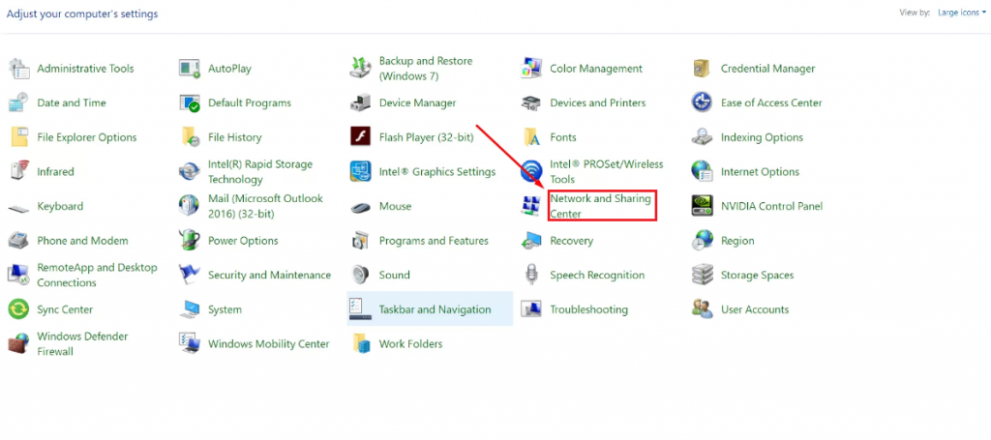Open the Troubleshooting link
The height and width of the screenshot is (440, 991).
click(589, 309)
